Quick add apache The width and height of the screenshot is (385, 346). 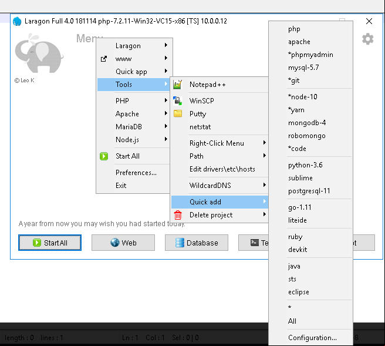(x=311, y=42)
